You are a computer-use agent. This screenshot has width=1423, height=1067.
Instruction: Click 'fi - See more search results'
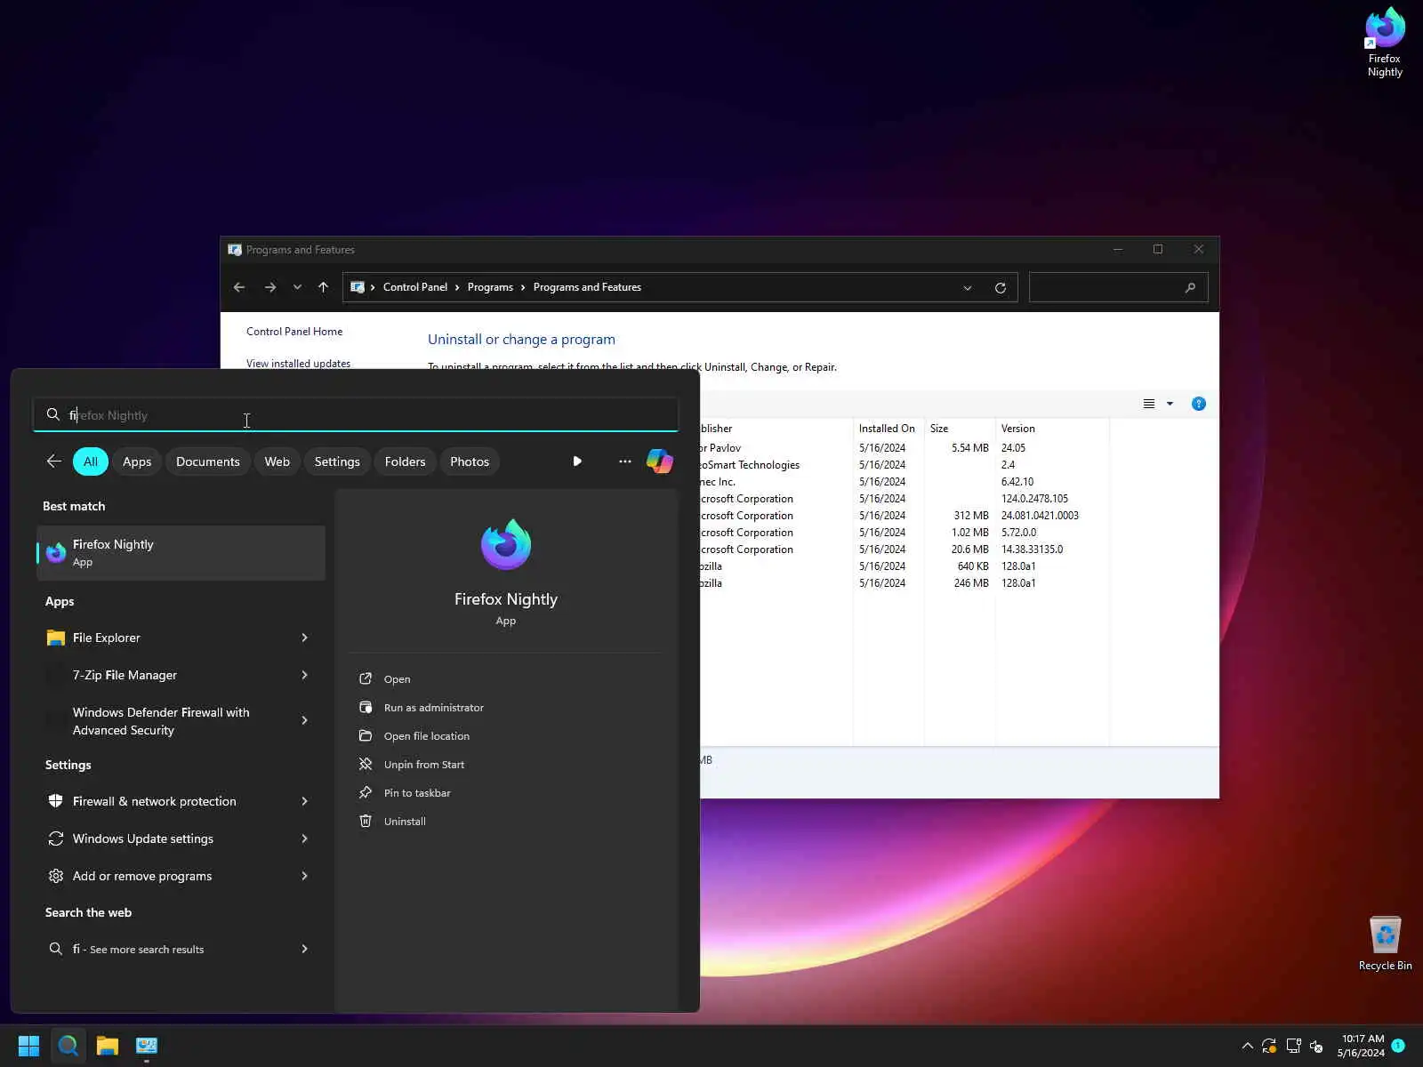coord(165,949)
